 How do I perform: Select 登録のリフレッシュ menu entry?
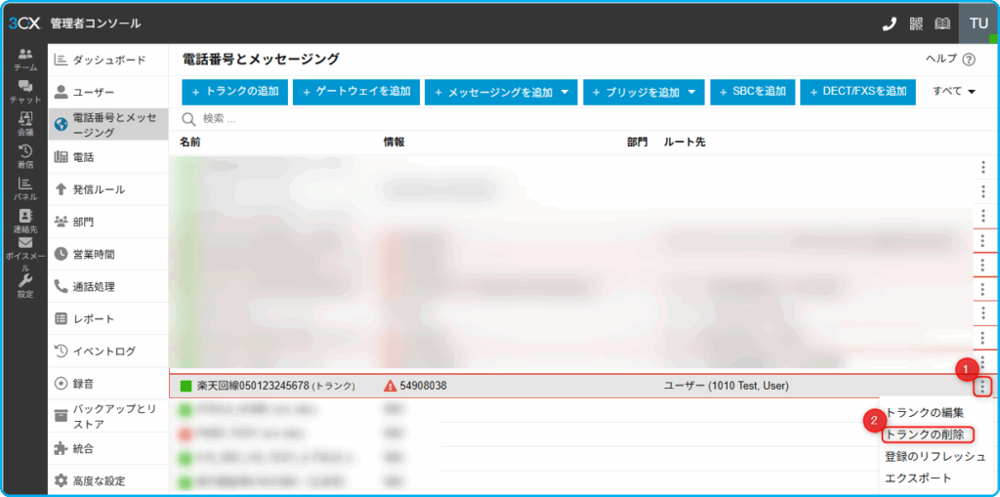[x=935, y=457]
